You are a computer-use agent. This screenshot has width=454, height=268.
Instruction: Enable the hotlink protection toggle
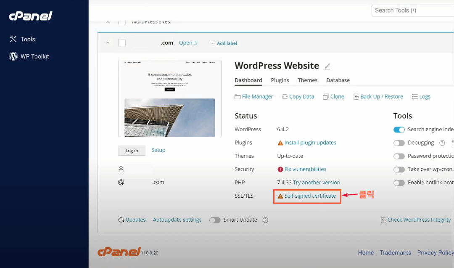coord(399,183)
